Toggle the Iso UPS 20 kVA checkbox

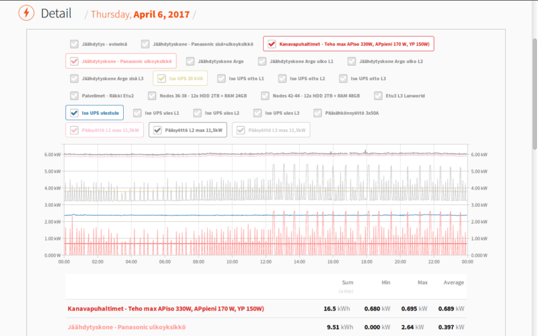coord(161,79)
